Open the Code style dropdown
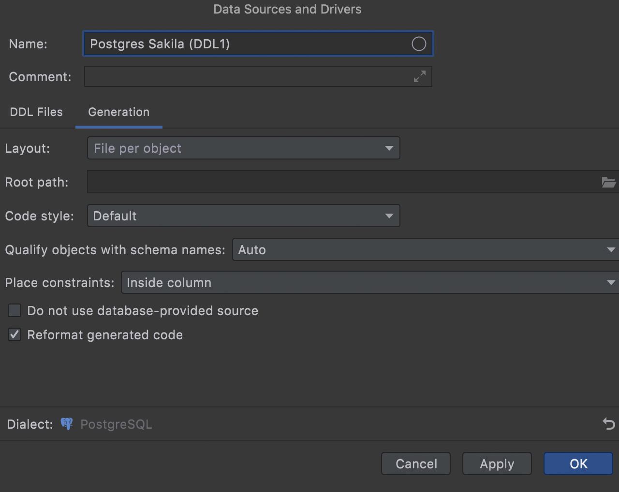The width and height of the screenshot is (619, 492). pos(243,216)
